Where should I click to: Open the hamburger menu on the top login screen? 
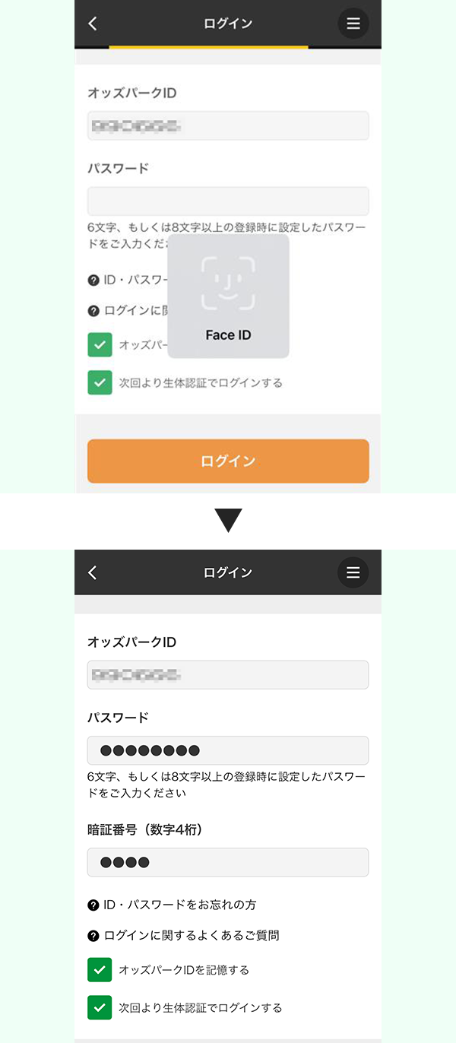(x=353, y=23)
